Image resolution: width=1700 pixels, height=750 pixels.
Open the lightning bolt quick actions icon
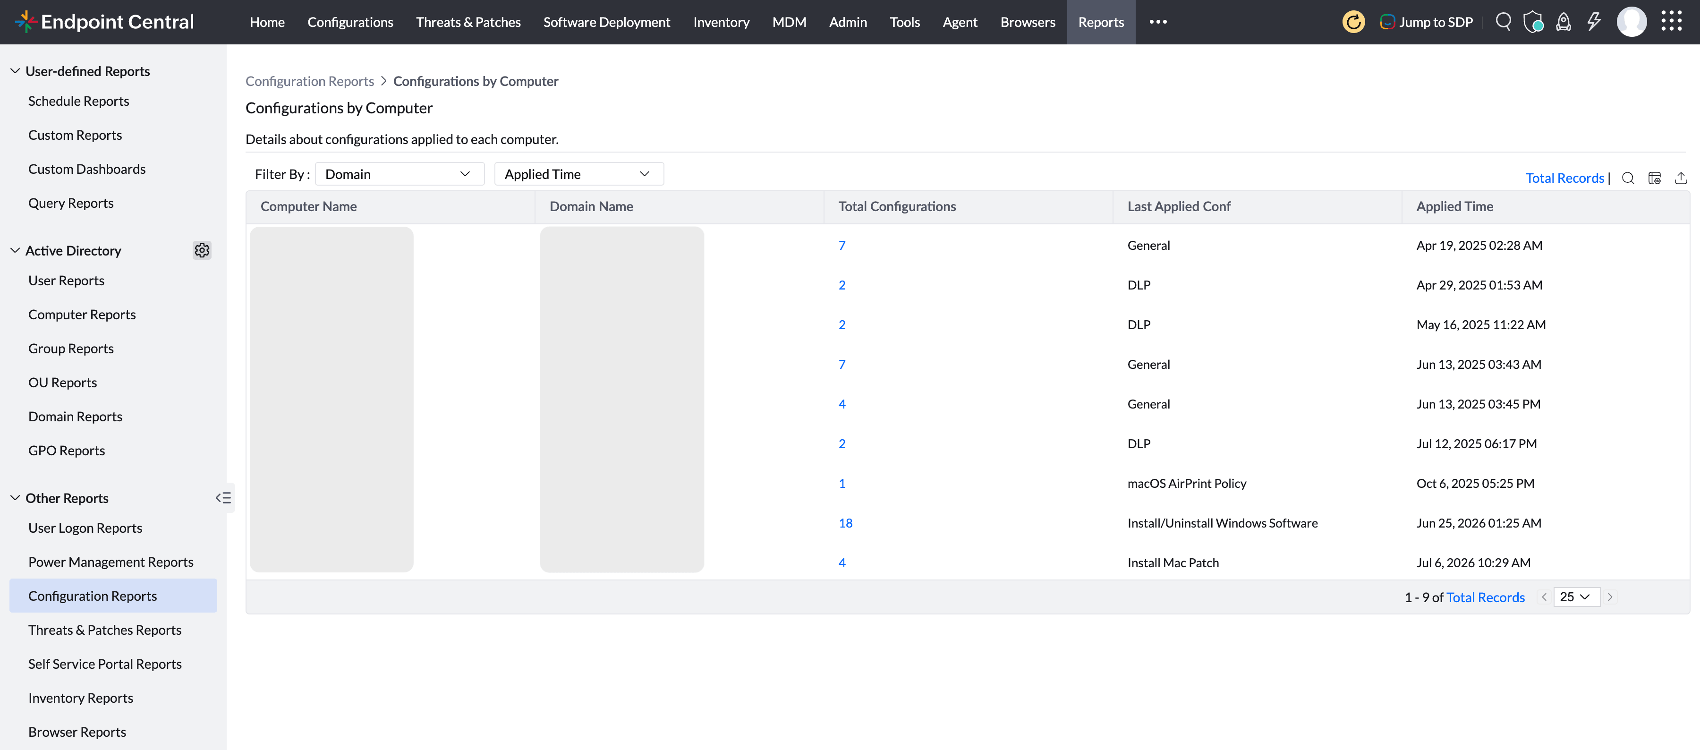1594,22
